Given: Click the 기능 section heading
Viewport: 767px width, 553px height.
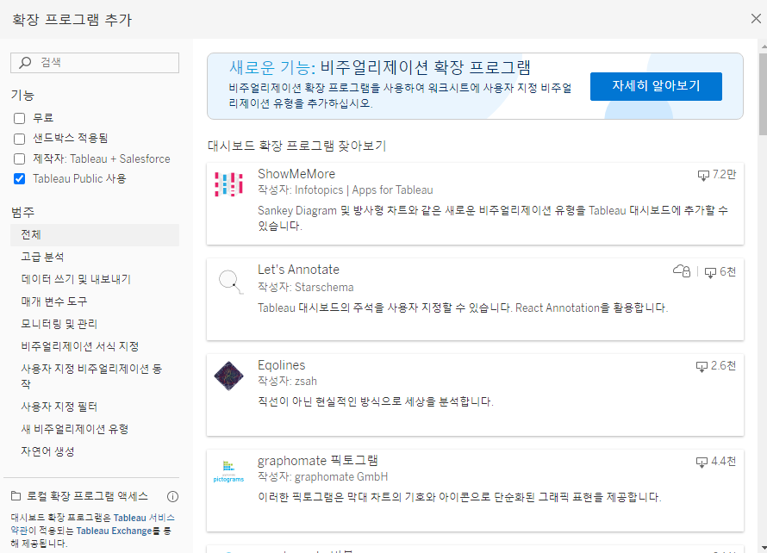Looking at the screenshot, I should [22, 96].
